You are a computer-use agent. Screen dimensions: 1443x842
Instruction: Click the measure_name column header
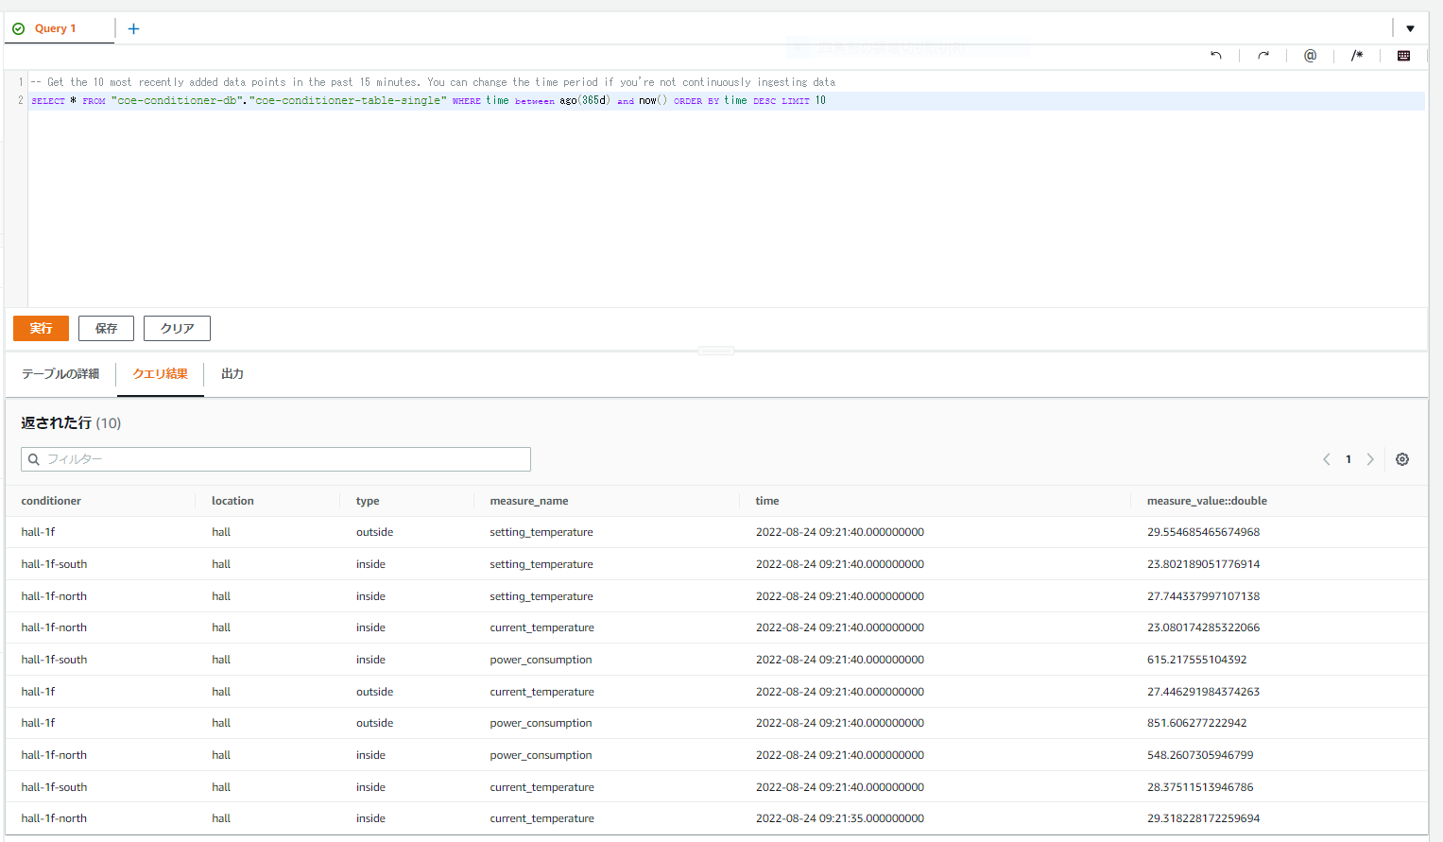pos(529,501)
